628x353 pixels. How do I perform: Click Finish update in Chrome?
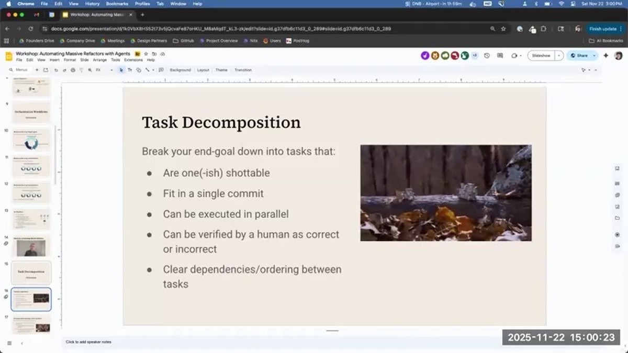pos(605,29)
